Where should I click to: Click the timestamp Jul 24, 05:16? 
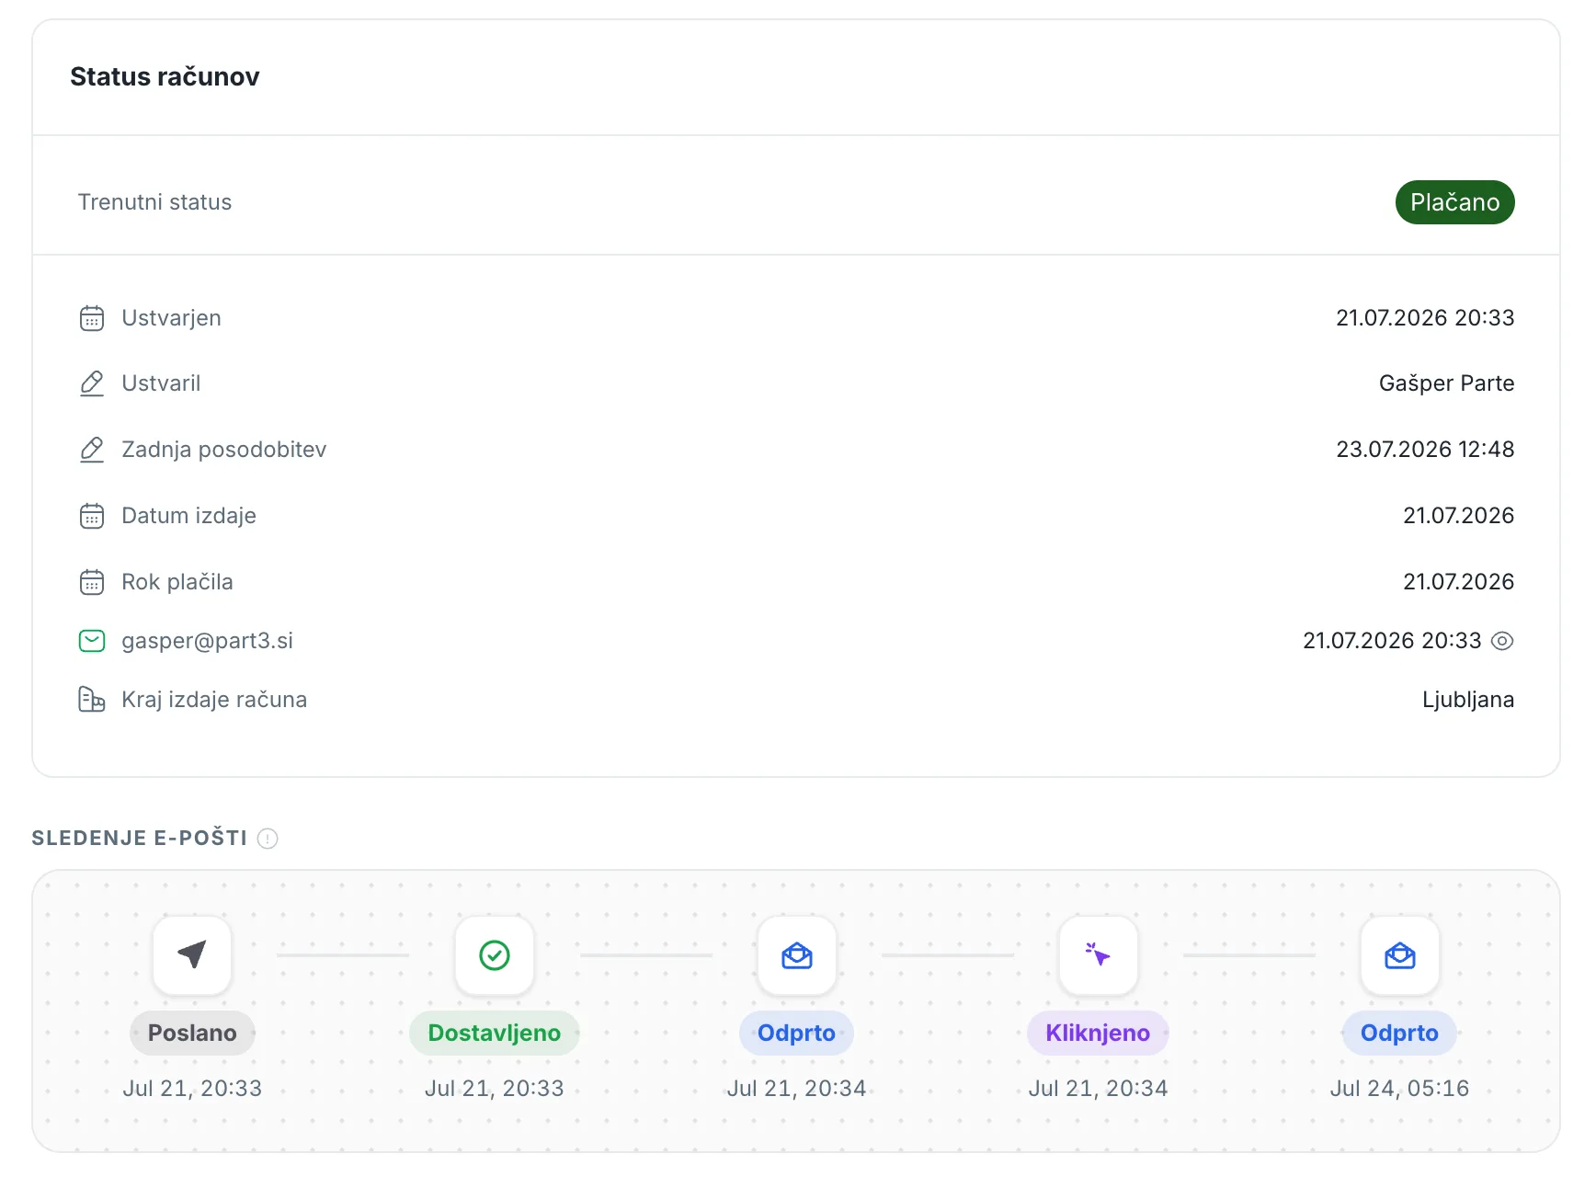click(x=1400, y=1089)
